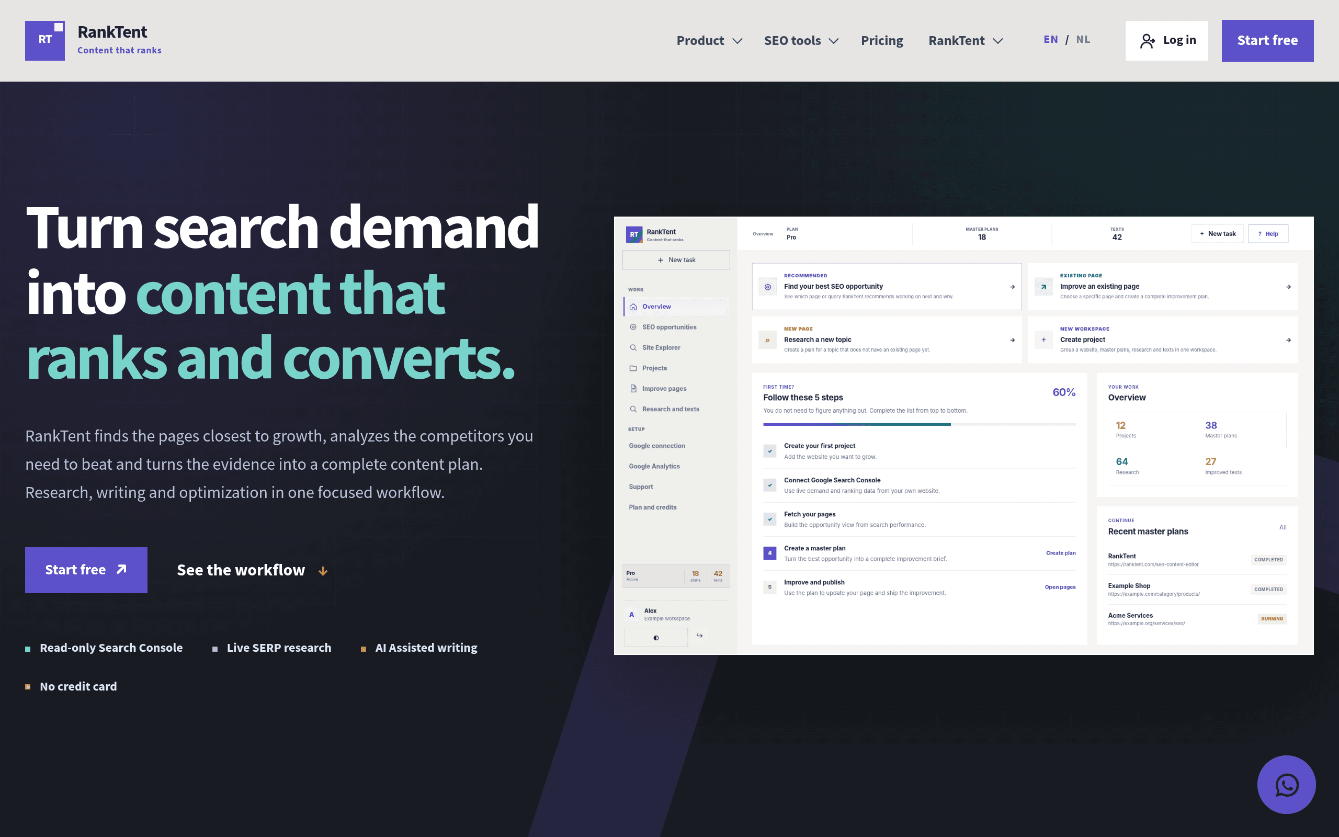
Task: Open Research a new topic arrow
Action: pos(1013,340)
